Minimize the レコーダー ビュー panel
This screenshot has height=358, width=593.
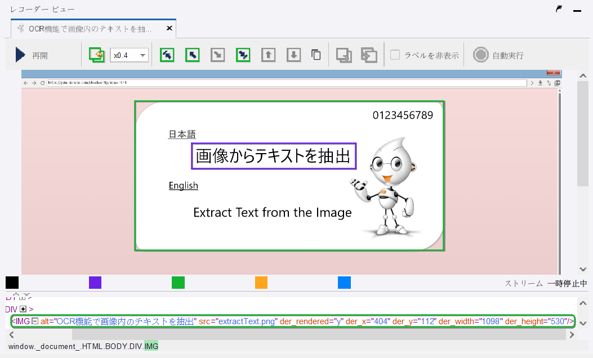point(577,11)
